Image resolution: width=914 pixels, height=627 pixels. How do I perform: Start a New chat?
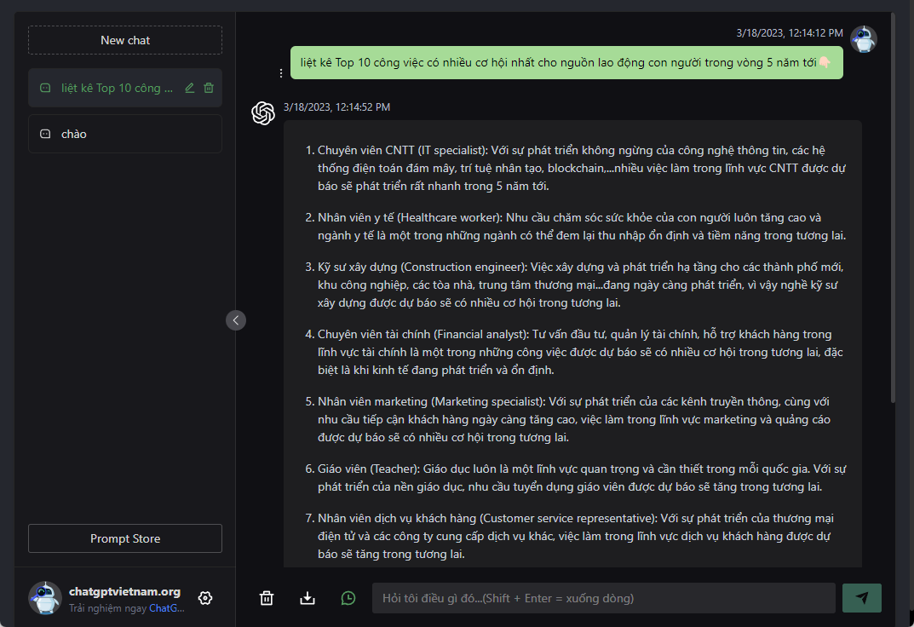(x=125, y=40)
